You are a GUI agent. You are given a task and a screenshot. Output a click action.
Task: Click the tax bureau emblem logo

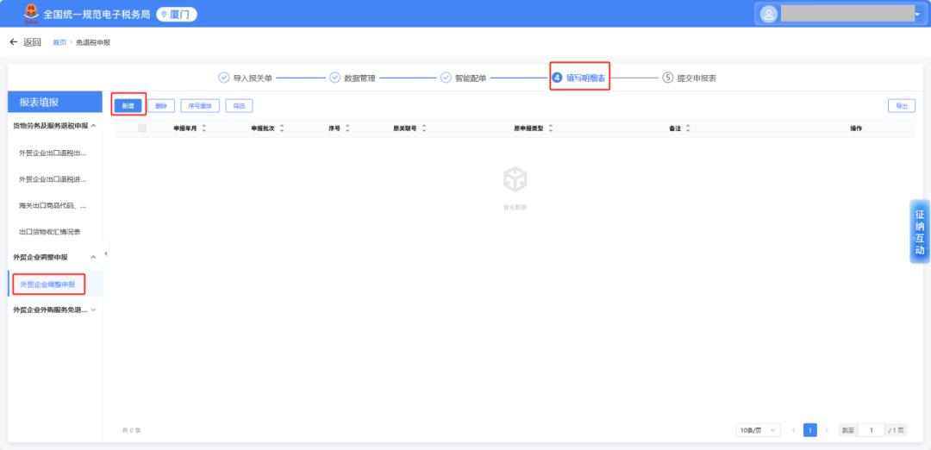(31, 14)
